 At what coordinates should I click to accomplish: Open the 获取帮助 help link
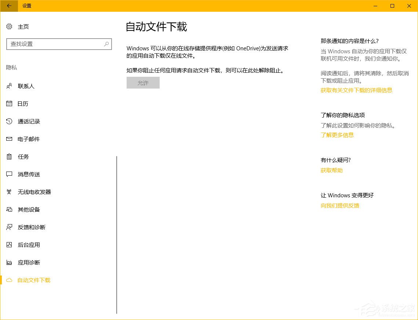(x=331, y=170)
